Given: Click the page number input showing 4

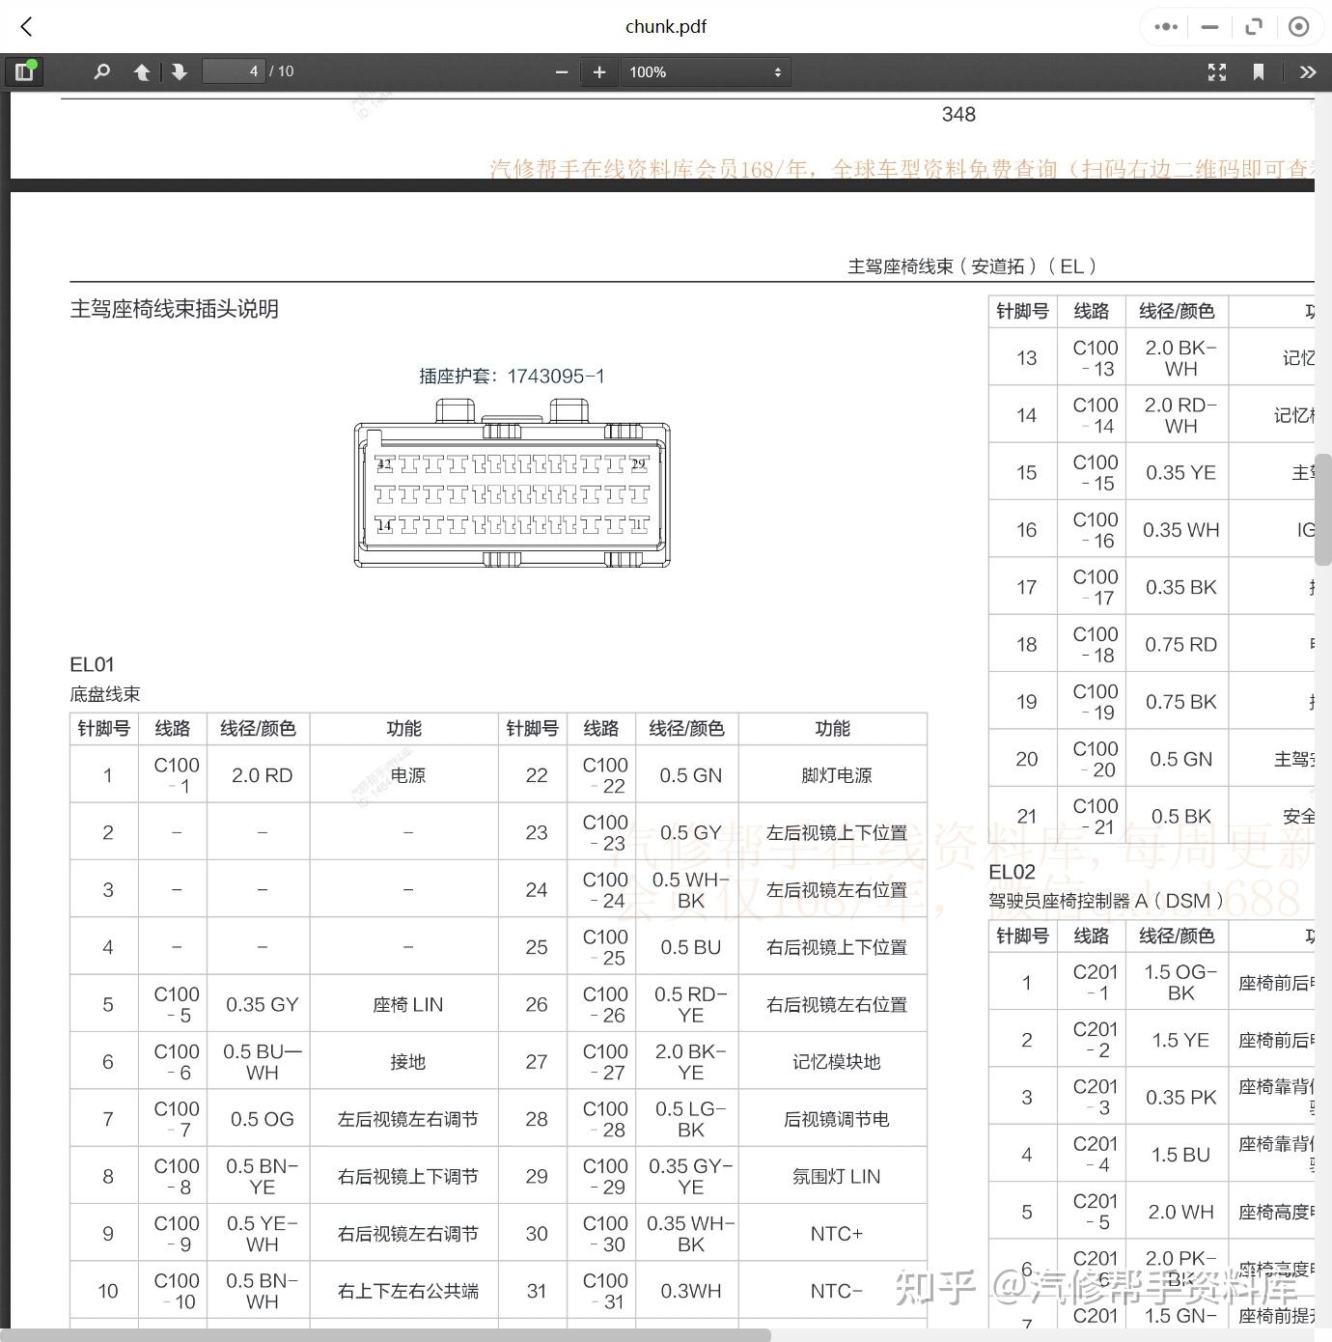Looking at the screenshot, I should point(234,70).
